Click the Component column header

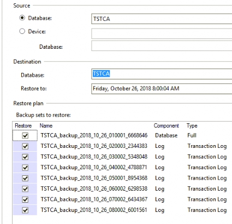tap(166, 125)
